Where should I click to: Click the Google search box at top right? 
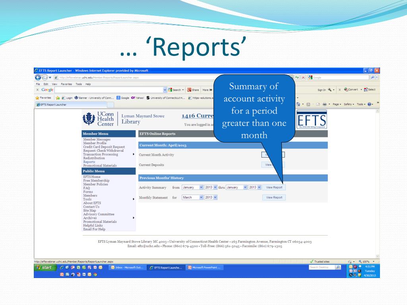click(x=338, y=77)
